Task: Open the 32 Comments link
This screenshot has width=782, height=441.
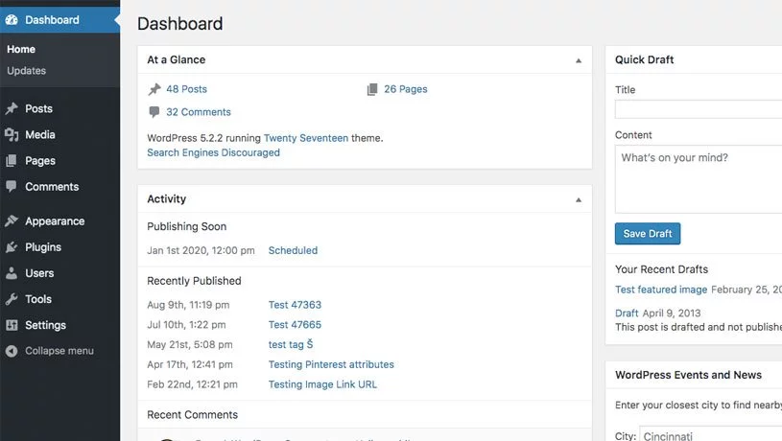Action: tap(198, 112)
